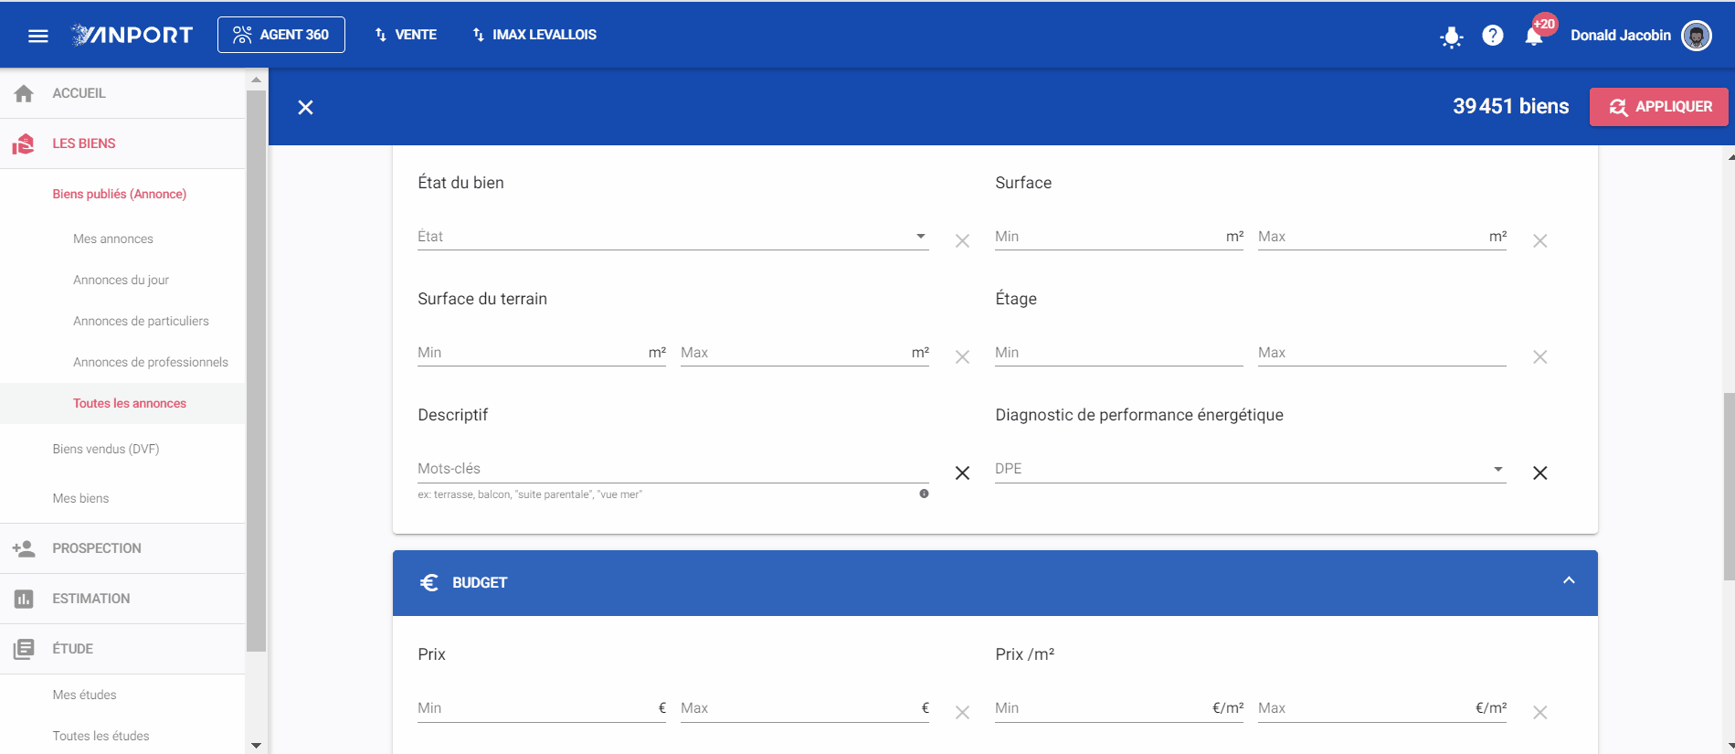Open the DPE dropdown
The height and width of the screenshot is (754, 1735).
[x=1250, y=469]
